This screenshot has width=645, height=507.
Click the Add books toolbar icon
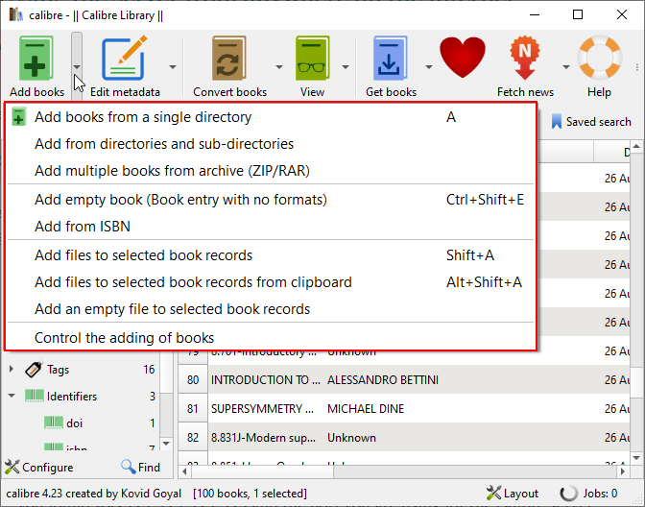click(36, 59)
